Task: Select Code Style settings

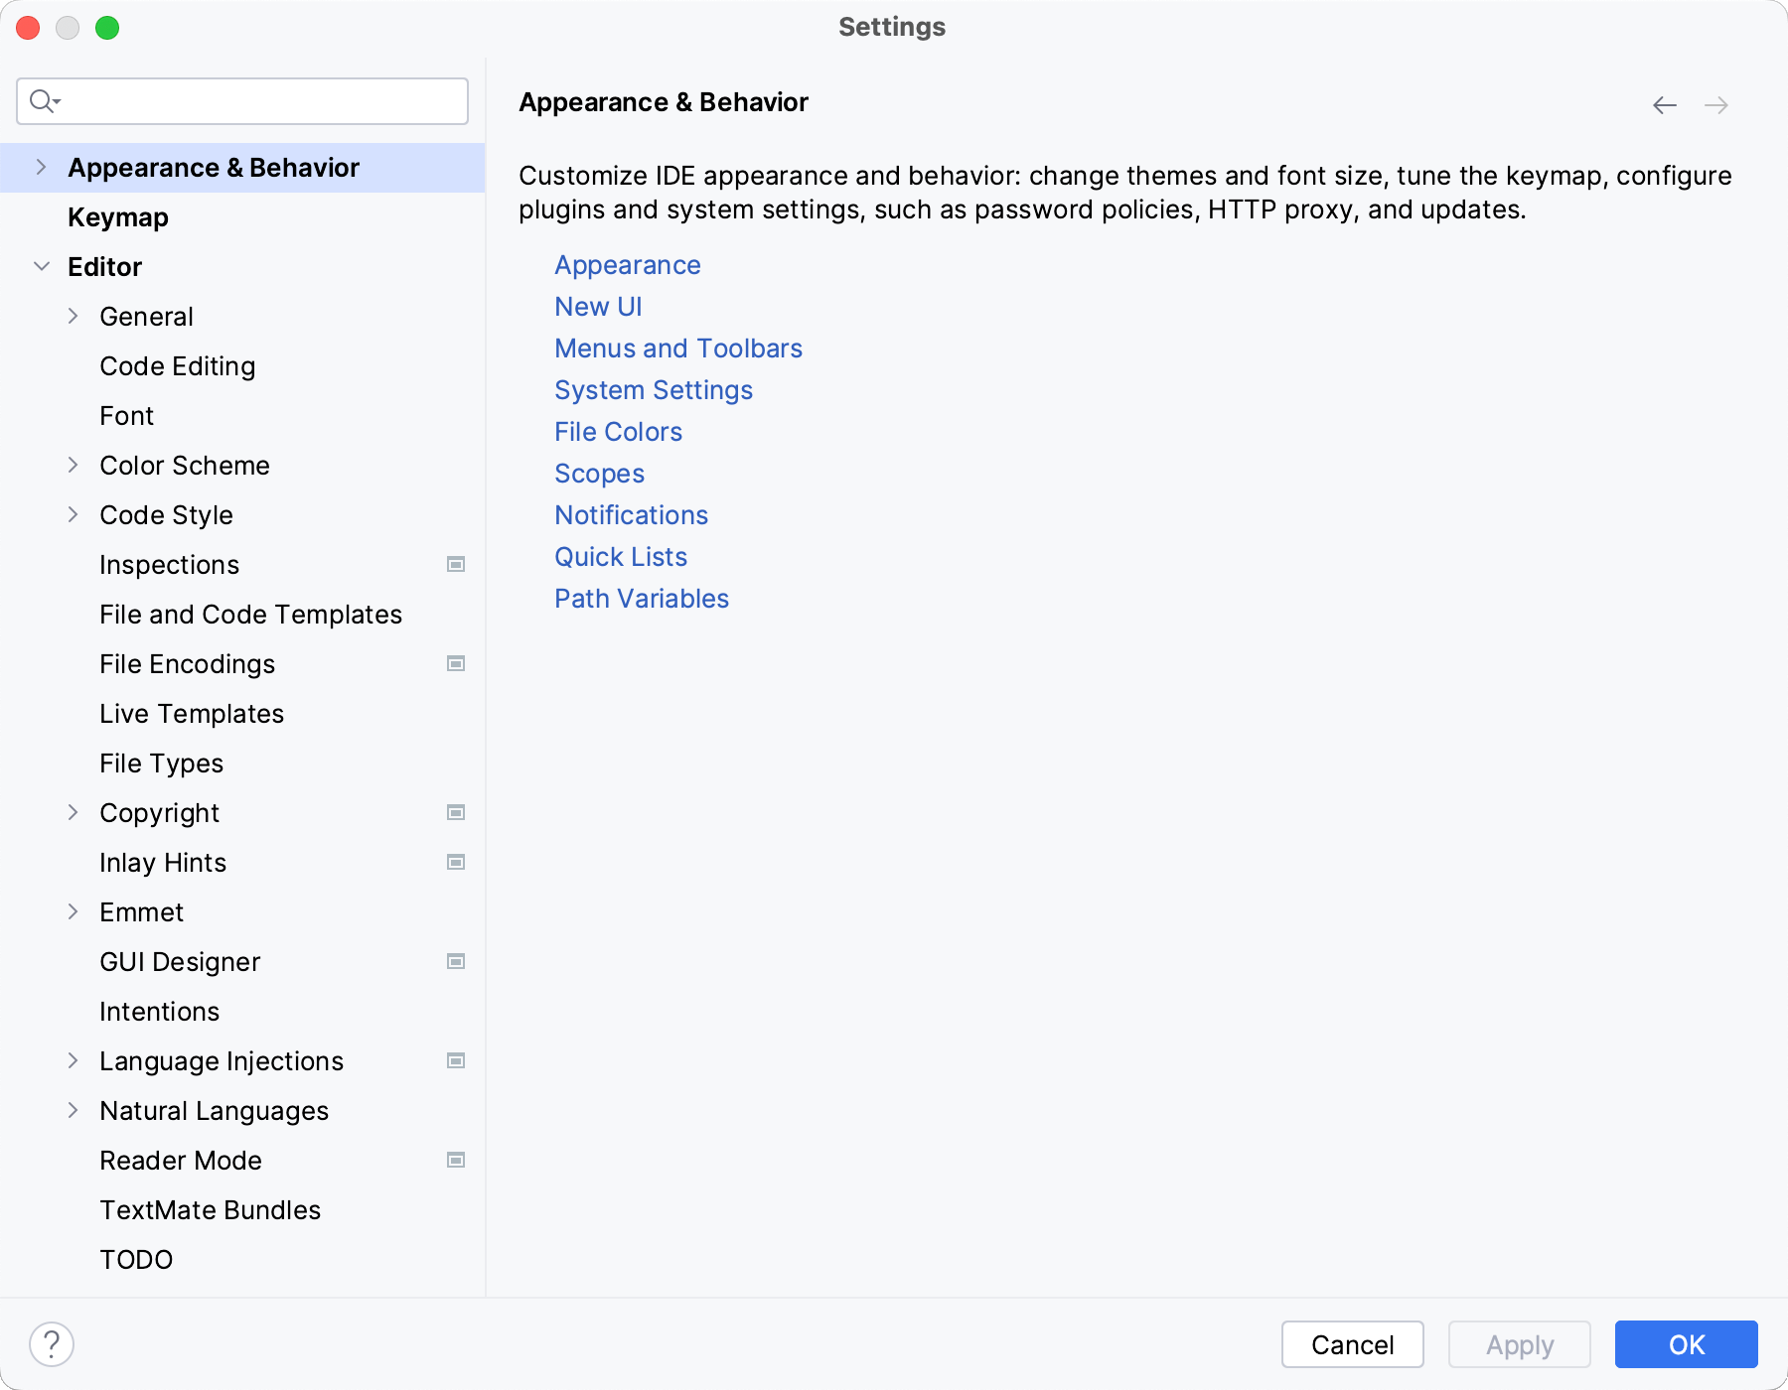Action: click(242, 515)
